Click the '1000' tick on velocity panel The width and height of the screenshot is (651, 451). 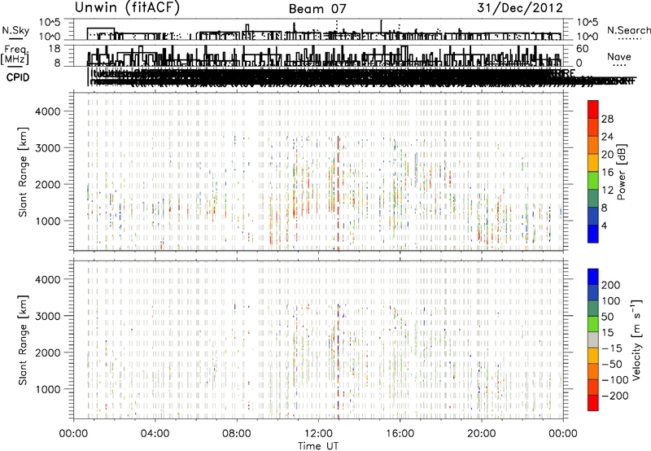[47, 389]
